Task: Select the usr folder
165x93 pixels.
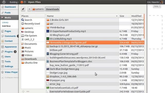Action: tap(95, 24)
